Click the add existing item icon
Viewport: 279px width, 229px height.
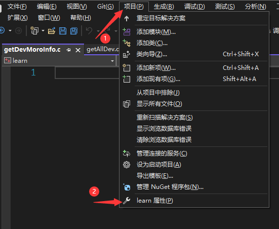point(127,79)
